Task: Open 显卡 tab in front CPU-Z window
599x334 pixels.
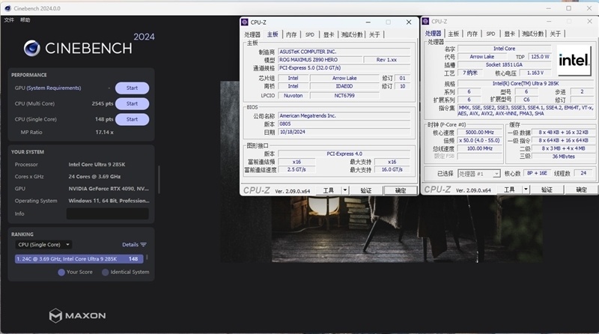Action: tap(329, 34)
